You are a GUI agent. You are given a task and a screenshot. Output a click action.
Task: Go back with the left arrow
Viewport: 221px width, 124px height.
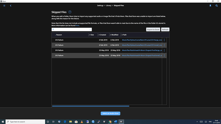(x=11, y=6)
